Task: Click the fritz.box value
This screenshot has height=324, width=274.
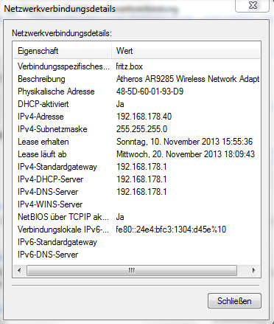Action: [x=130, y=66]
